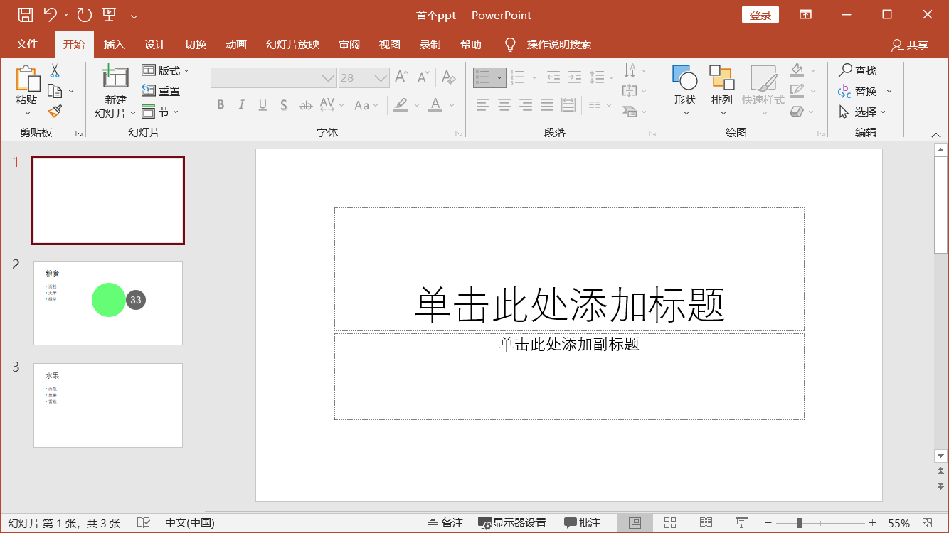This screenshot has height=533, width=949.
Task: Click the zoom slider handle
Action: pos(800,523)
